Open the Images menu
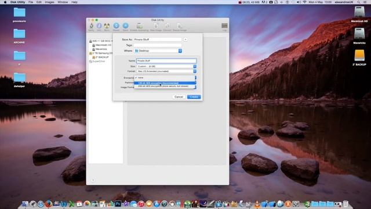 point(49,2)
